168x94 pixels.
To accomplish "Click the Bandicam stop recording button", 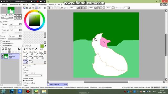I will [38, 2].
